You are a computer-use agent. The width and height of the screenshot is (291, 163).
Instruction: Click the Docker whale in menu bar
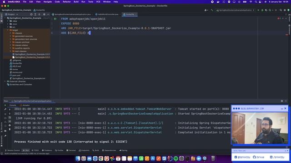coord(218,2)
